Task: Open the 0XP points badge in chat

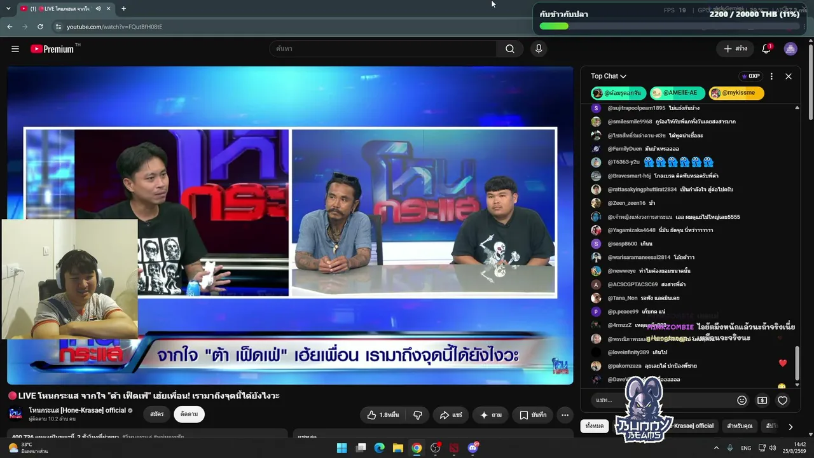Action: tap(750, 76)
